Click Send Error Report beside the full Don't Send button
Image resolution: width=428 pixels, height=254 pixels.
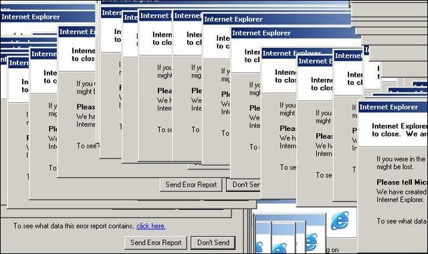click(x=156, y=243)
